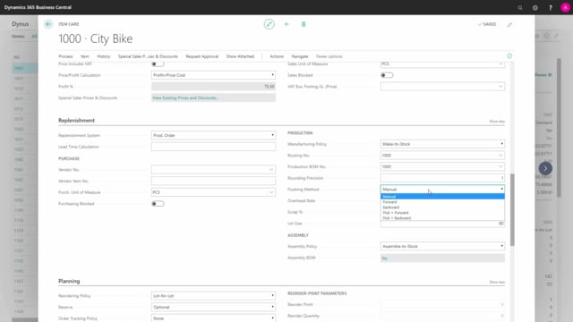Click Show less in Replenishment section
573x322 pixels.
[x=497, y=122]
